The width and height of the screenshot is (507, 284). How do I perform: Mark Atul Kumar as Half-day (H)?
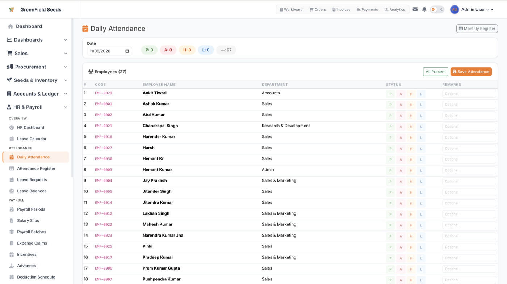(x=411, y=116)
